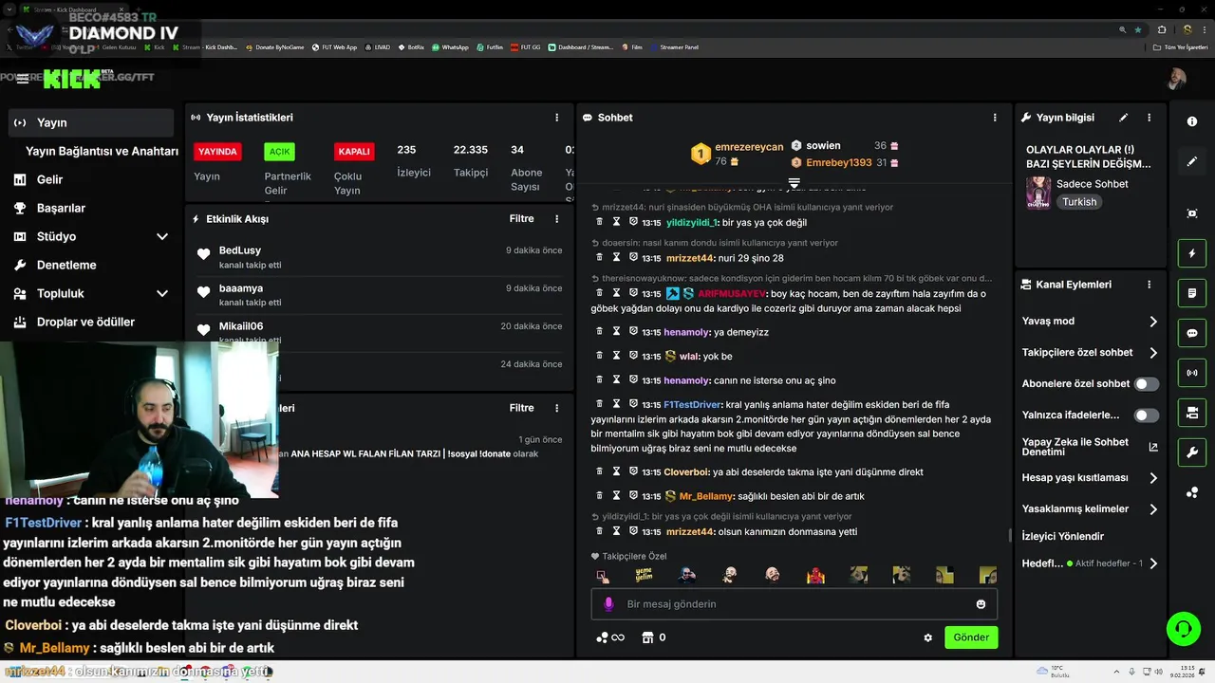Open Yayın İstatistikleri options menu
1215x683 pixels.
tap(557, 118)
